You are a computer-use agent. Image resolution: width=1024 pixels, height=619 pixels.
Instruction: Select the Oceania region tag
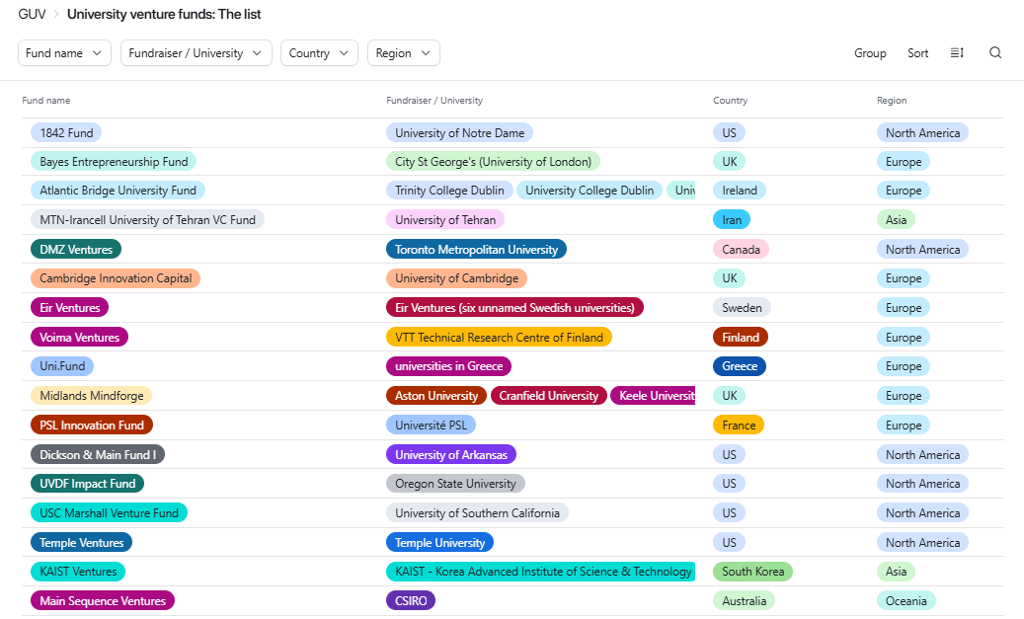pos(906,601)
